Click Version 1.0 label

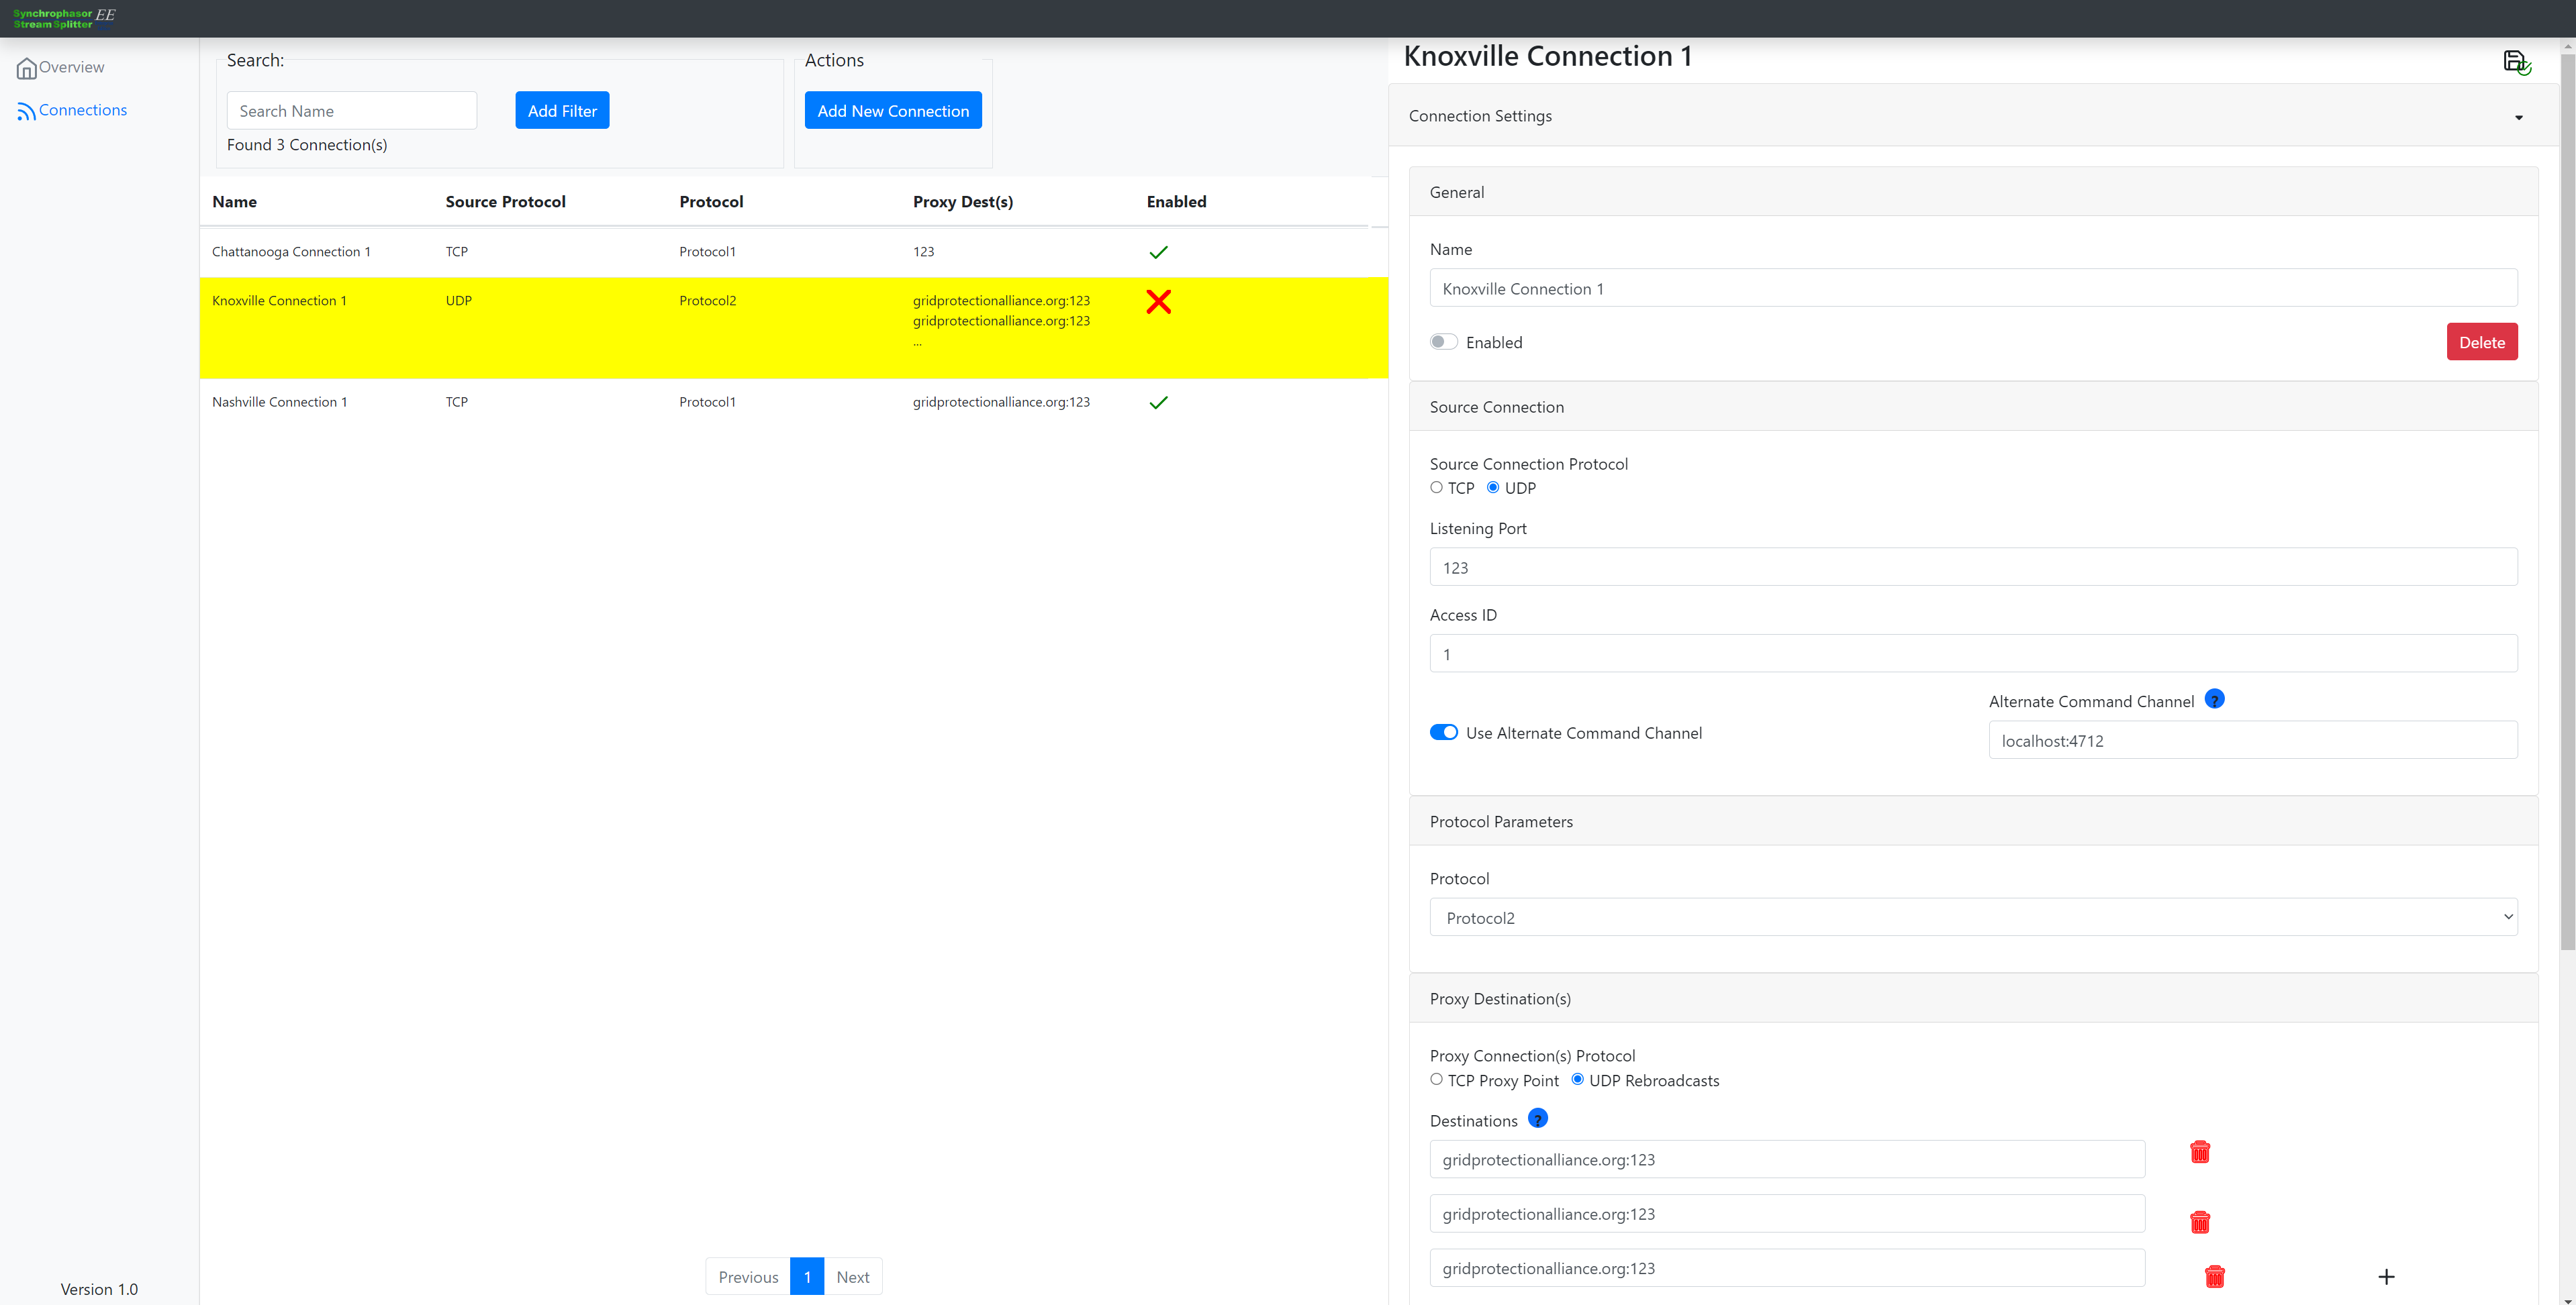(x=99, y=1289)
